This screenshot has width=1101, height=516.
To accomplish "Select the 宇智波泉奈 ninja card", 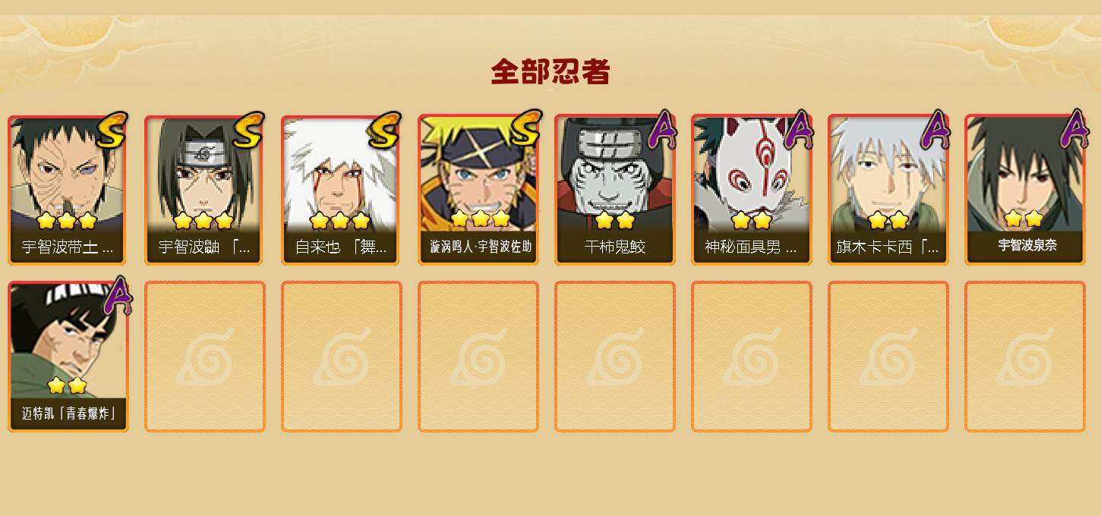I will coord(1024,190).
